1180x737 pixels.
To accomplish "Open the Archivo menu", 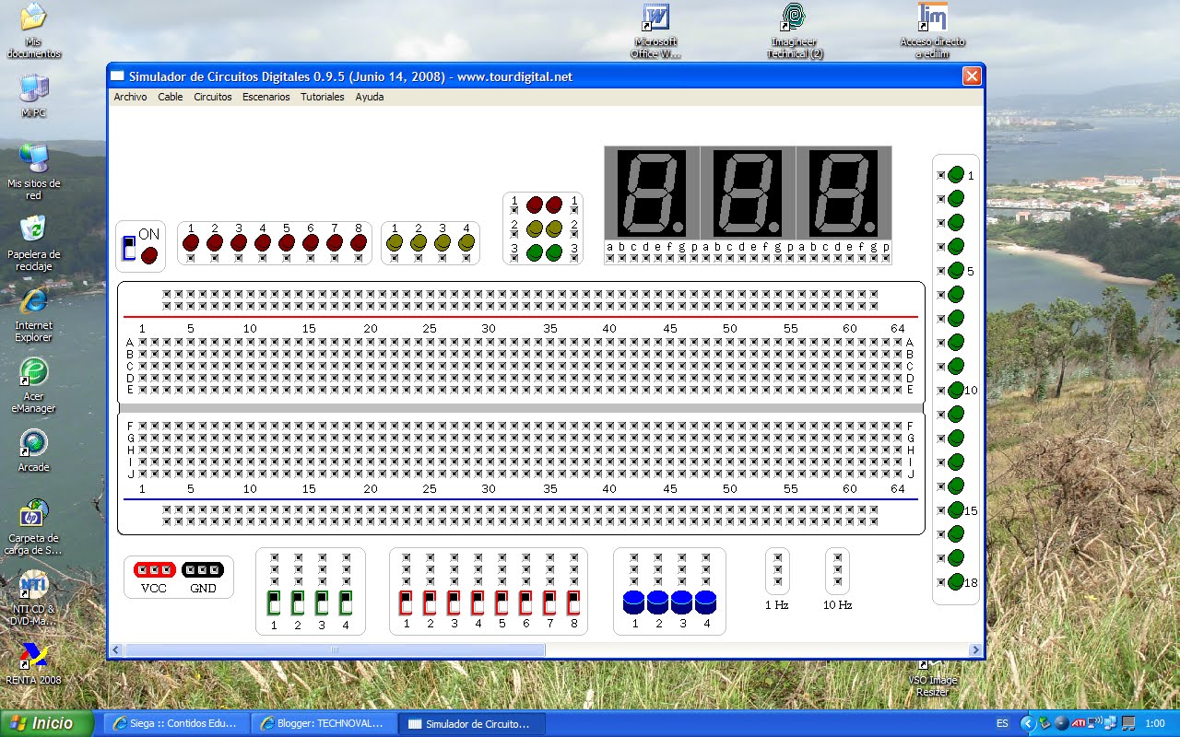I will coord(129,96).
